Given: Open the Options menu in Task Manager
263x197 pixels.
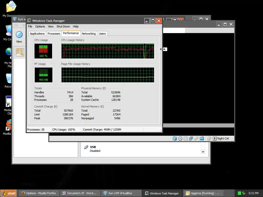Looking at the screenshot, I should [x=40, y=26].
